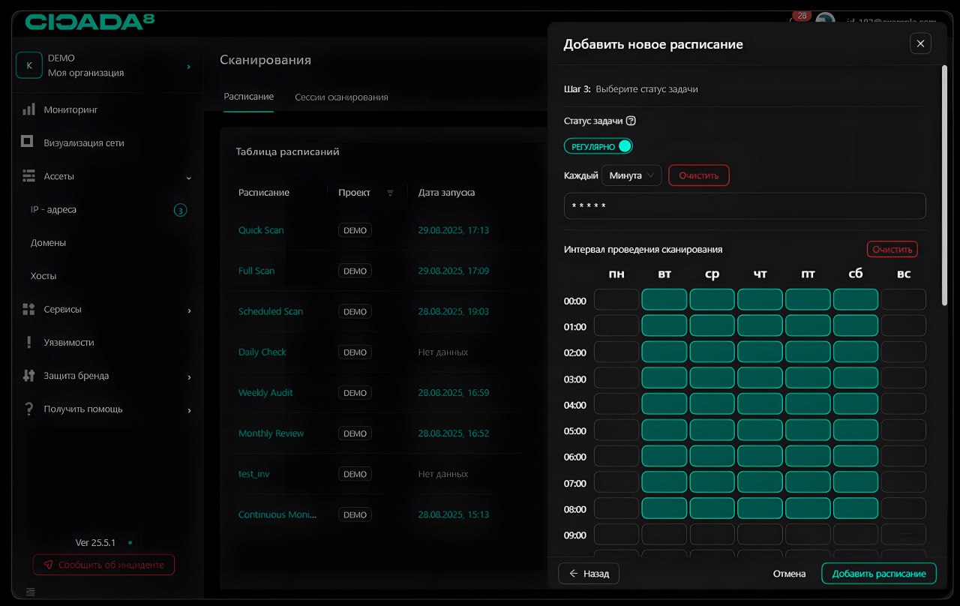Deselect the Tuesday 00:00 time slot
The width and height of the screenshot is (960, 606).
click(x=664, y=300)
